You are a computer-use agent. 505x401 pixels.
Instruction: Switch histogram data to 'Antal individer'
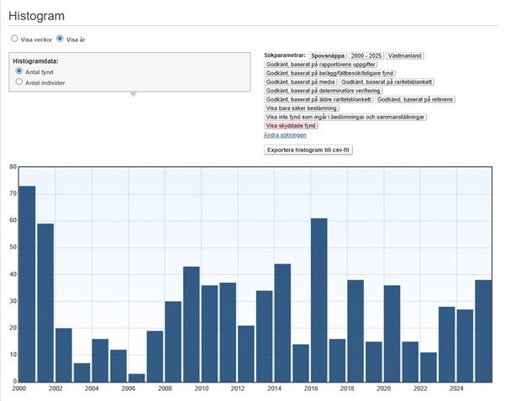(19, 83)
